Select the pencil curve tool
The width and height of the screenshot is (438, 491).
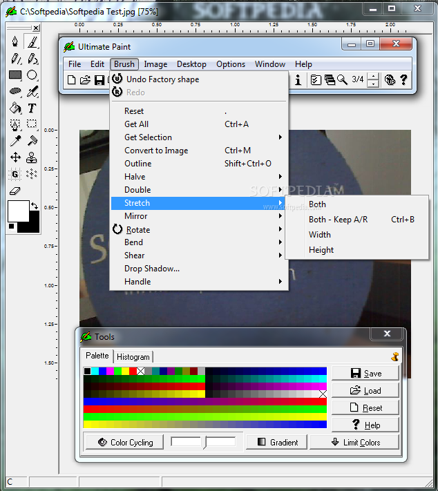pos(32,58)
